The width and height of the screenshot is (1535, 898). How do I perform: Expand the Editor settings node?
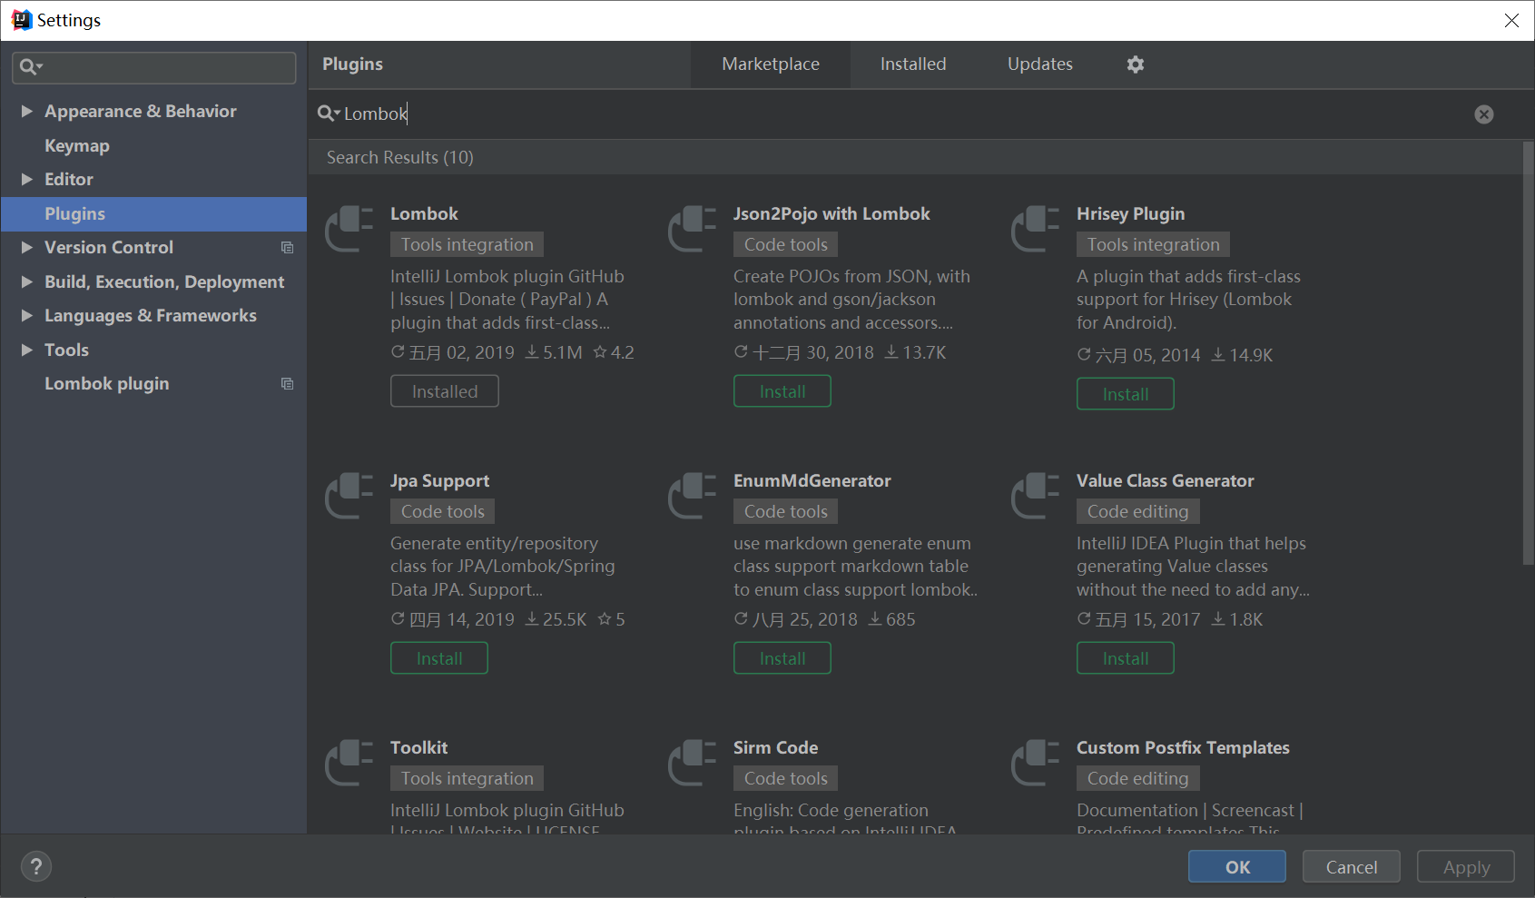pos(26,179)
